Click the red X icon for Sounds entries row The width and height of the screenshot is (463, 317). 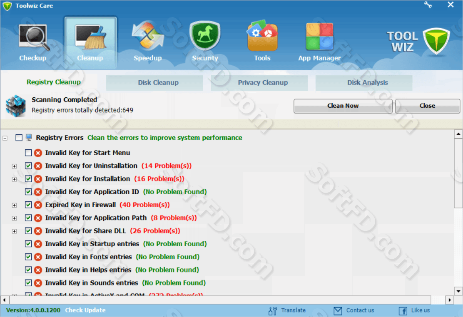point(38,283)
